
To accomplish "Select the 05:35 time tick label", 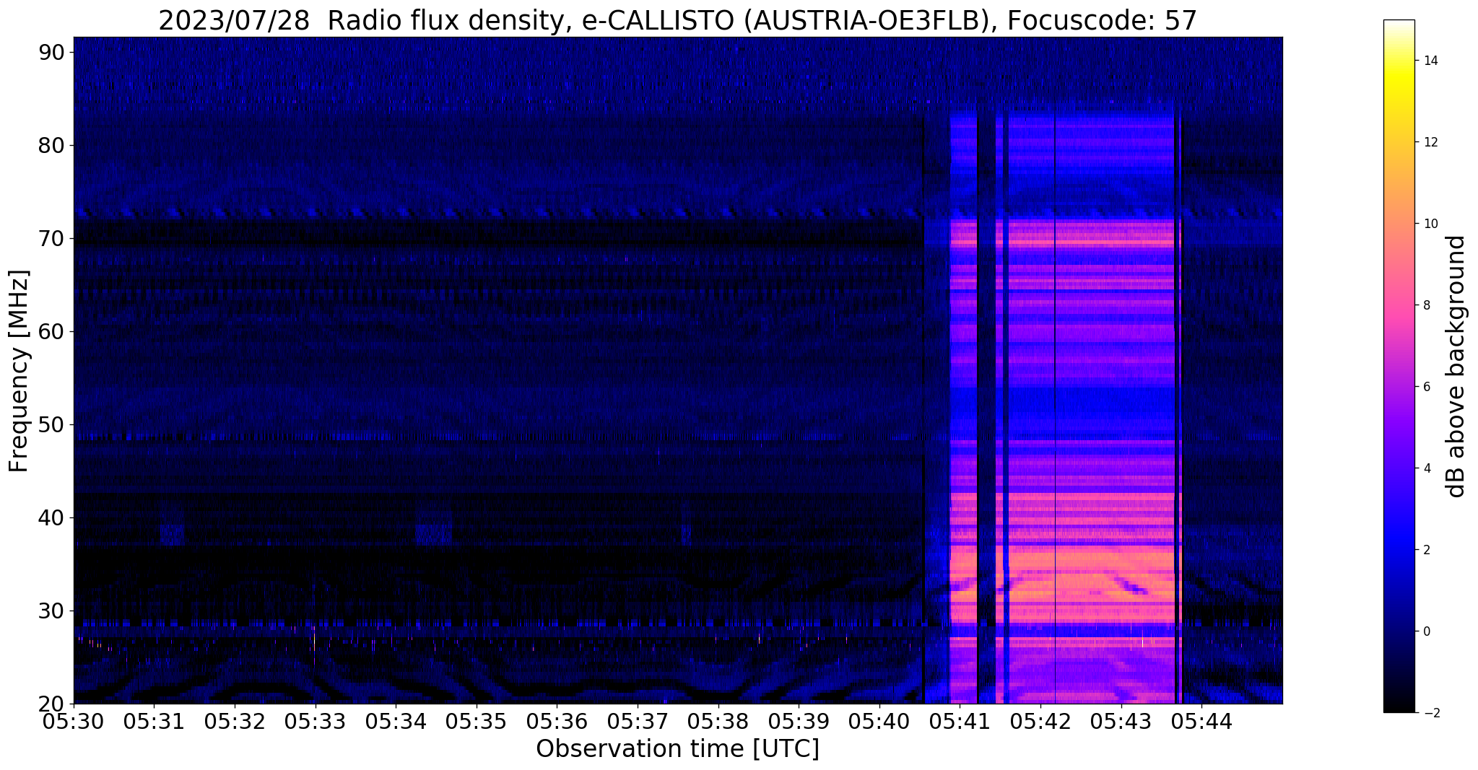I will [477, 722].
